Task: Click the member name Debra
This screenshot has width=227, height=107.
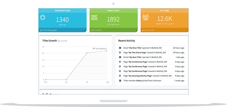Action: tap(139, 80)
